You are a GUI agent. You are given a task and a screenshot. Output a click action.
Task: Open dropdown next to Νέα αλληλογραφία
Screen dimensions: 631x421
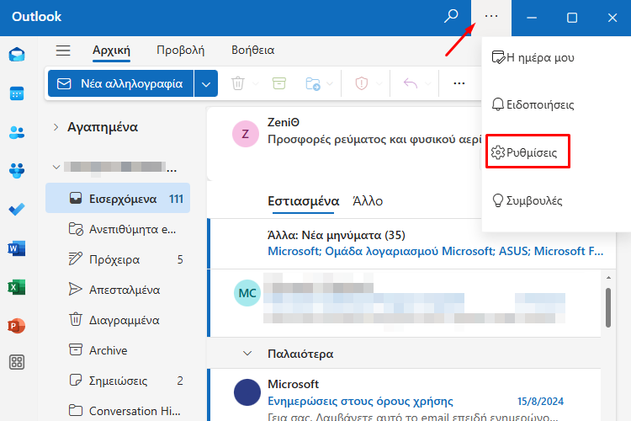click(x=206, y=84)
